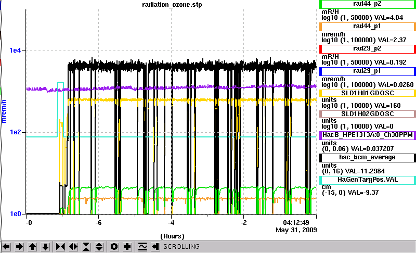416x253 pixels.
Task: Click the SCROLLING status label
Action: tap(181, 247)
